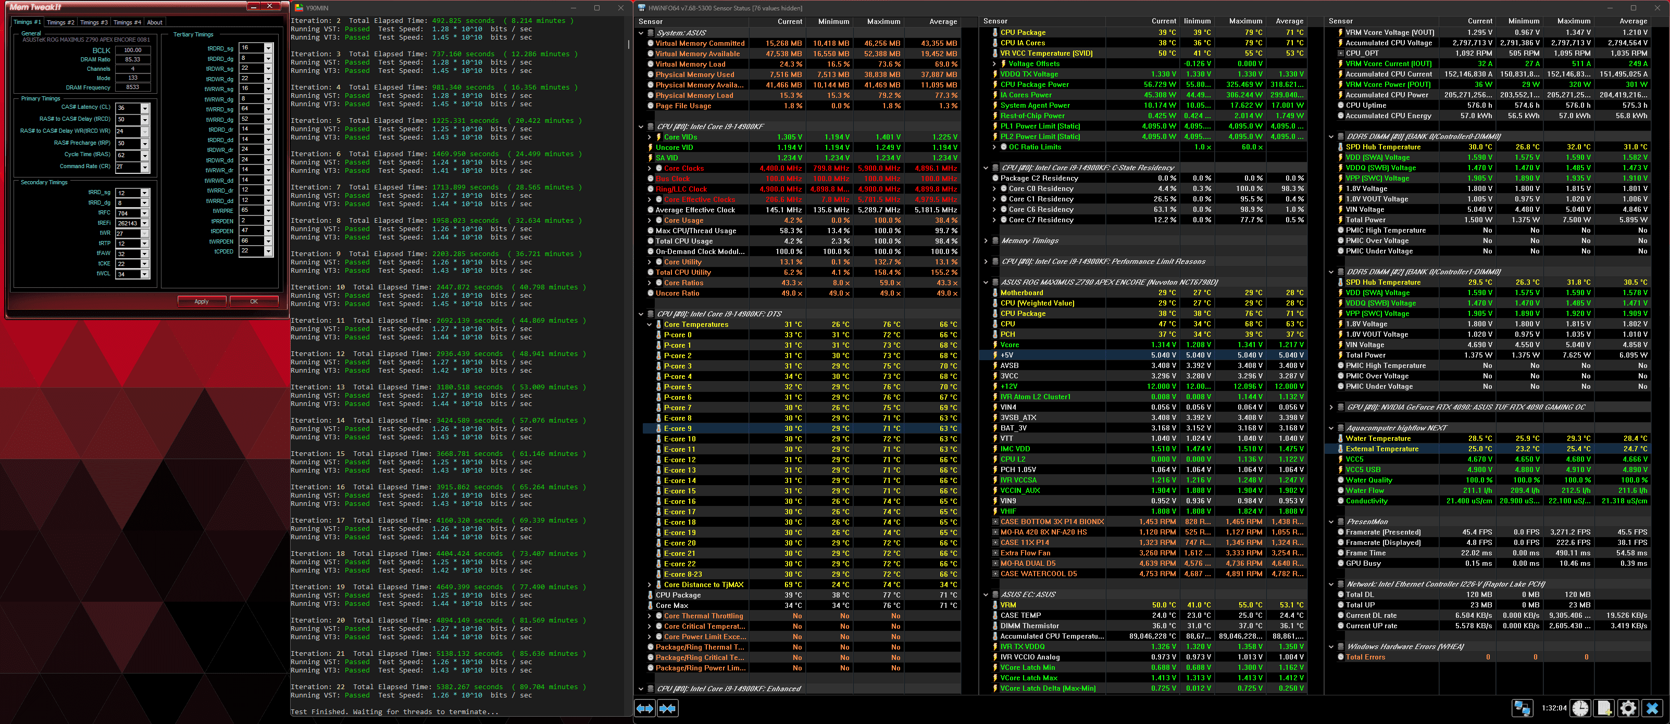The width and height of the screenshot is (1670, 724).
Task: Click the sensor icon beside CPU Package Power
Action: point(995,84)
